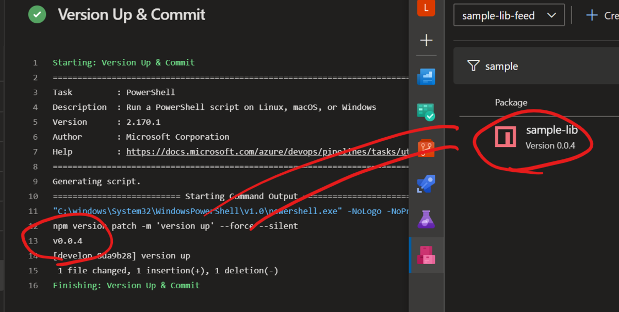Click the Create feed plus button
The height and width of the screenshot is (312, 619).
point(601,15)
